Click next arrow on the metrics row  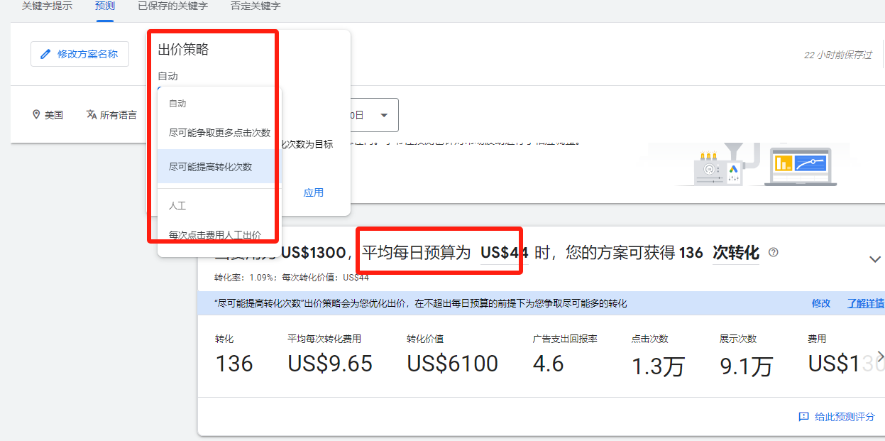pos(881,356)
